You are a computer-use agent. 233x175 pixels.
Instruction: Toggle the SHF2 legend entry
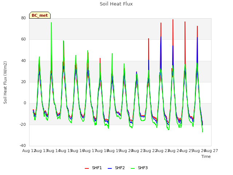click(116, 168)
